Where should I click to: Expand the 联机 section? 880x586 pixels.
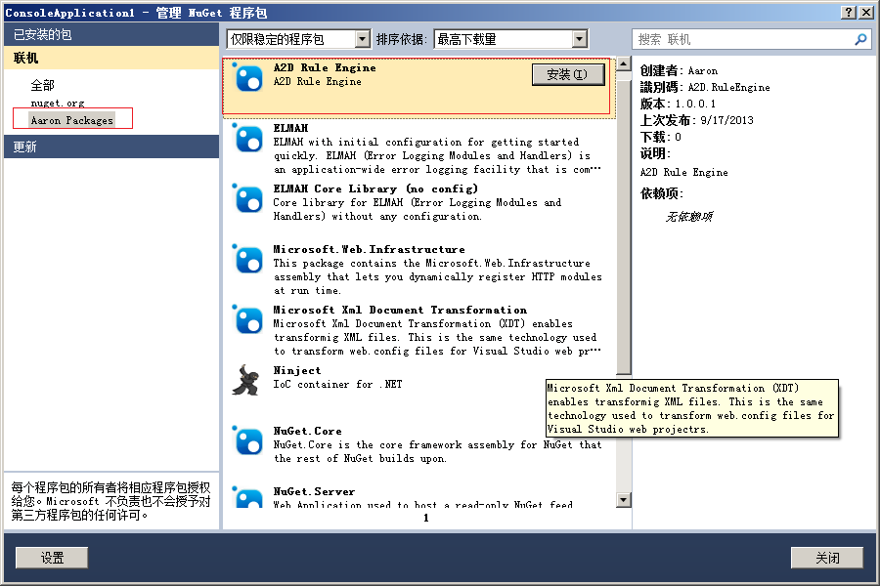pos(111,58)
